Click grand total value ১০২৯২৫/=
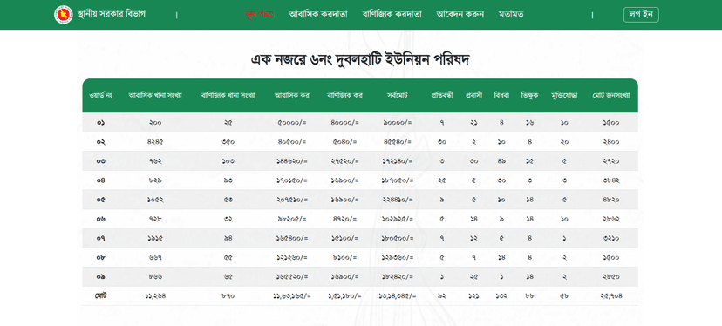 (x=398, y=219)
